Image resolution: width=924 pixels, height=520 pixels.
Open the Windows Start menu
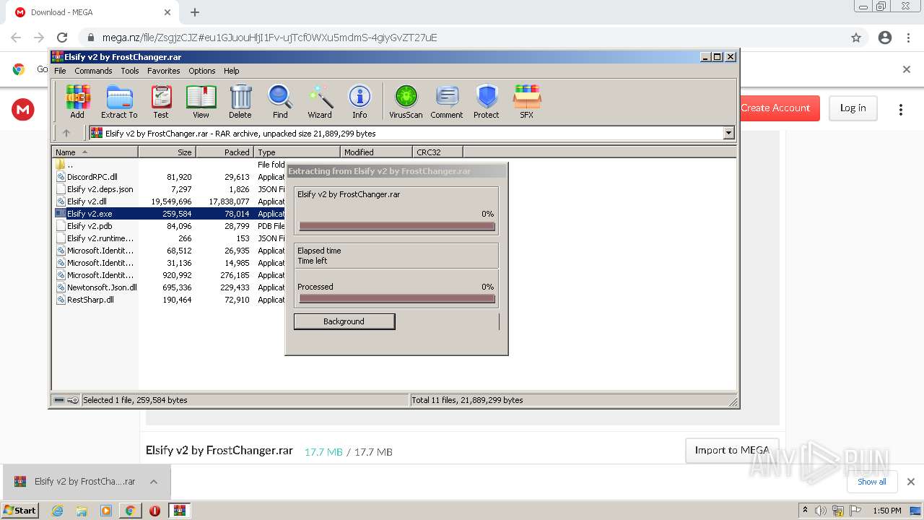[20, 510]
